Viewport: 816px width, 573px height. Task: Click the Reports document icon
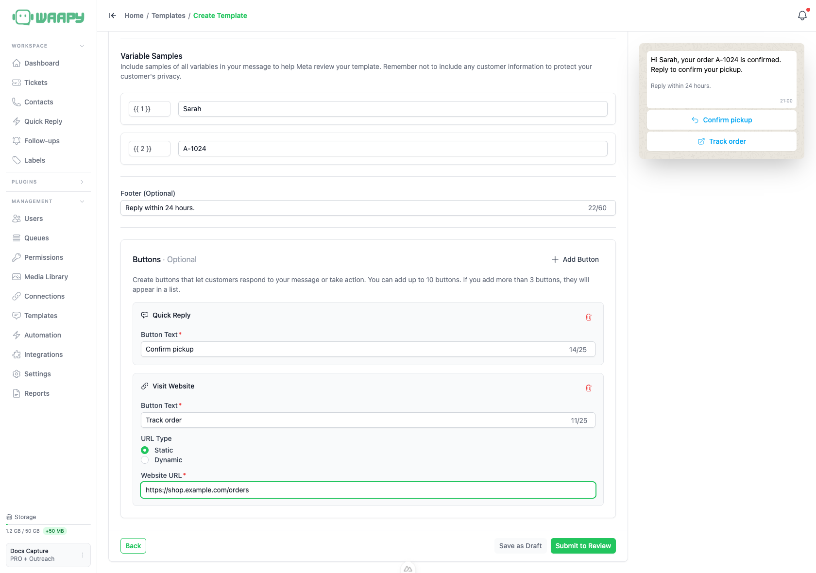point(17,393)
